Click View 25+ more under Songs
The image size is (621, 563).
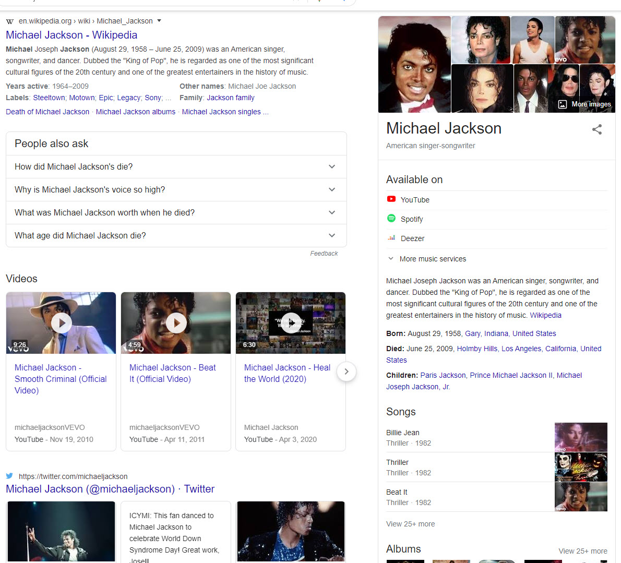(410, 524)
